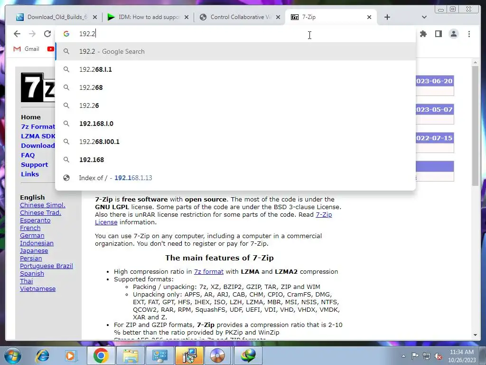Click the browser forward arrow
Screen dimensions: 486x365
click(32, 34)
